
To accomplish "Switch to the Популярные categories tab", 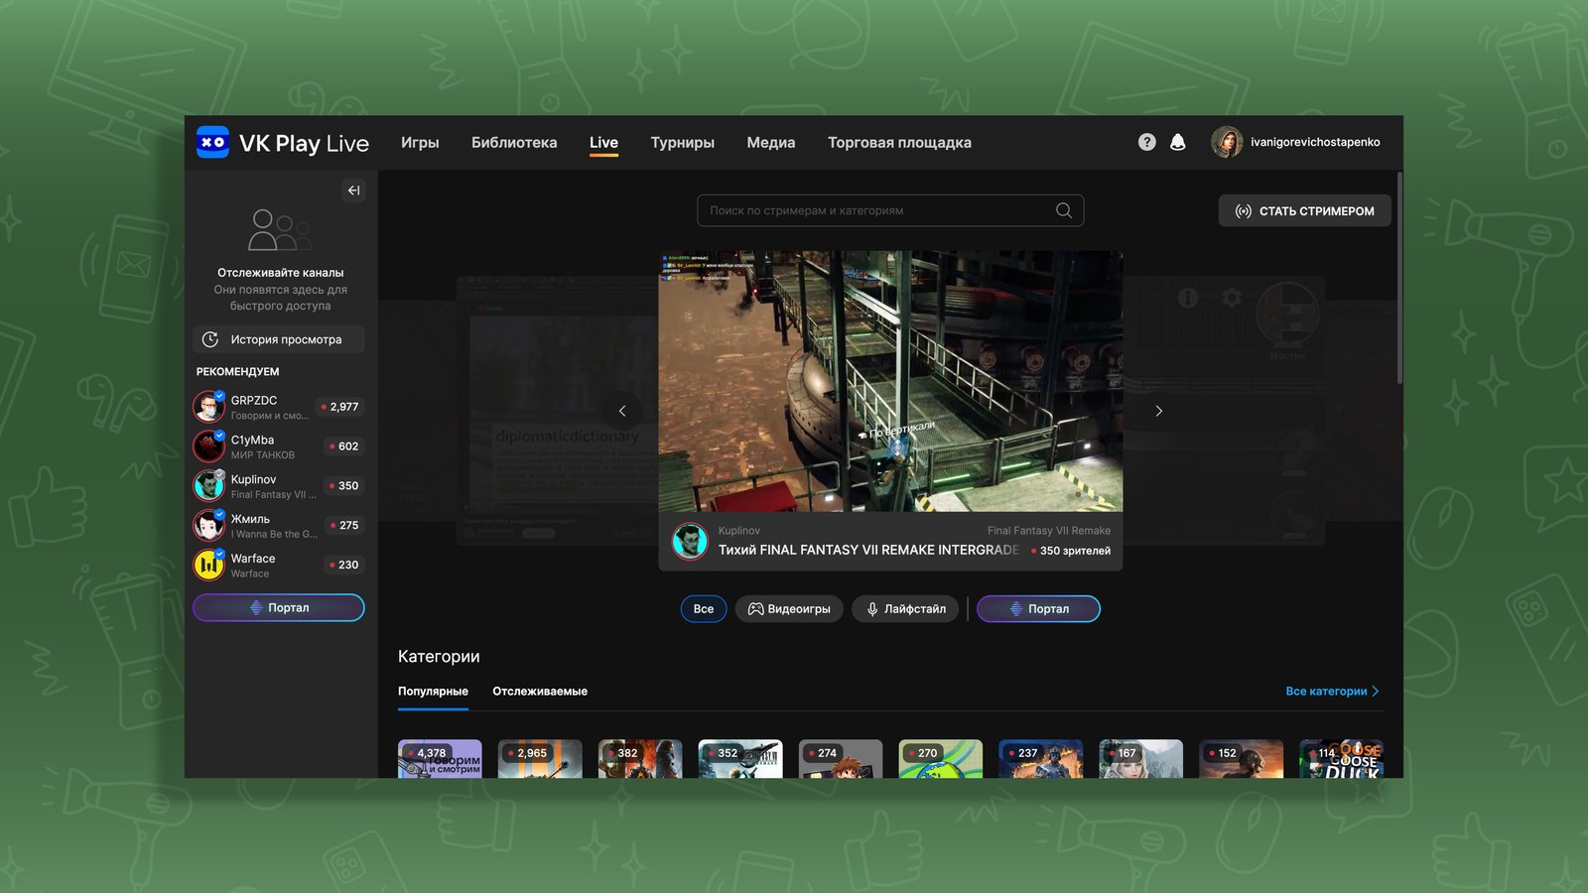I will click(x=433, y=692).
